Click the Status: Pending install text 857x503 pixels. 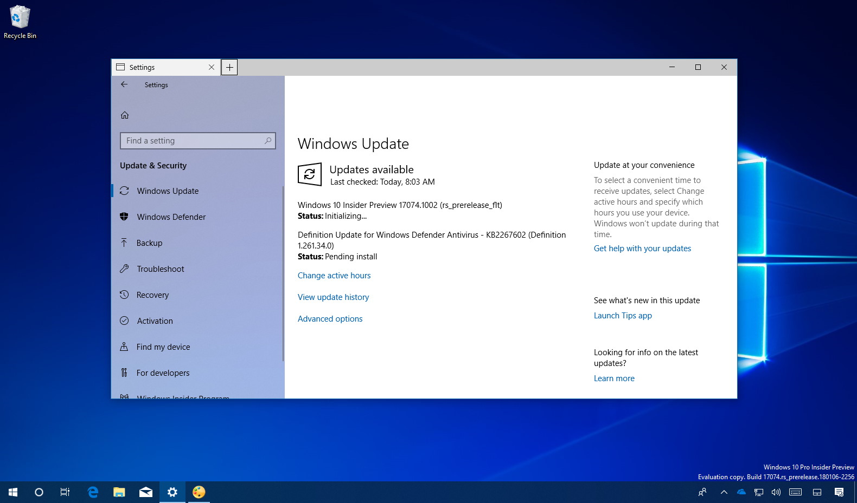pyautogui.click(x=337, y=257)
